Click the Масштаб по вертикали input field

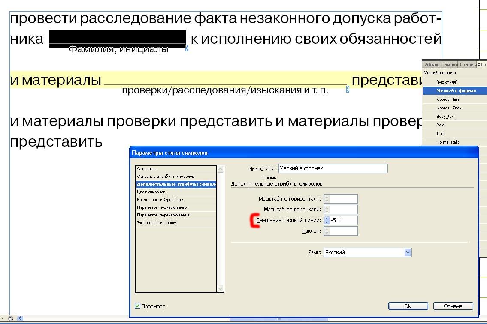coord(343,210)
